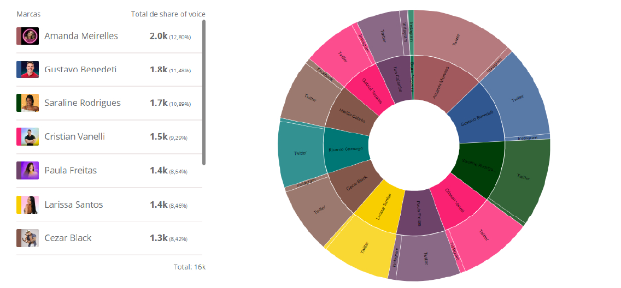Select Saraline Rodrigues' avatar in the list
This screenshot has width=621, height=288.
[x=27, y=103]
